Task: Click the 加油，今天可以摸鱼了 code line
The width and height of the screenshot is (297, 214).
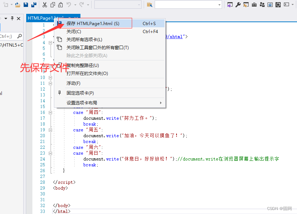Action: click(x=135, y=136)
